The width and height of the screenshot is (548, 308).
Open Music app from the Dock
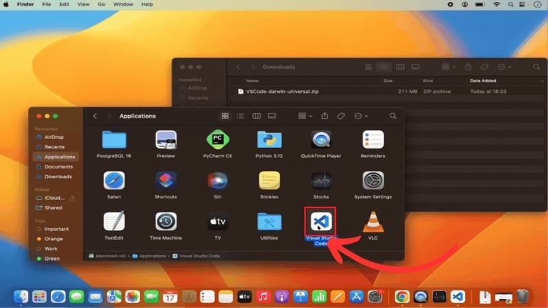pyautogui.click(x=263, y=297)
